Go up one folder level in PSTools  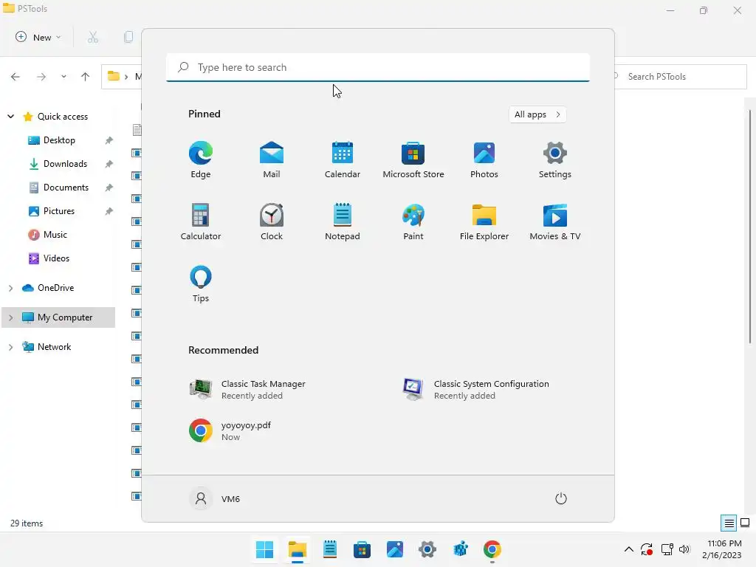86,77
